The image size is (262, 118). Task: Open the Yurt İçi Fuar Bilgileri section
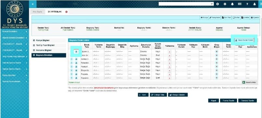49,45
